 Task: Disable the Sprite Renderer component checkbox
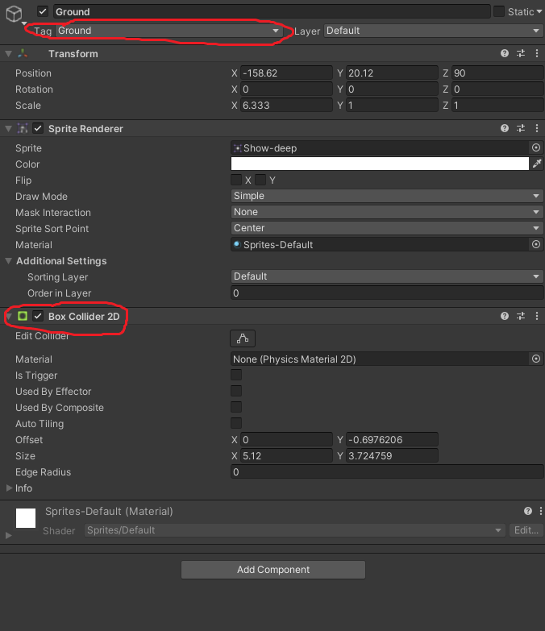(x=38, y=128)
